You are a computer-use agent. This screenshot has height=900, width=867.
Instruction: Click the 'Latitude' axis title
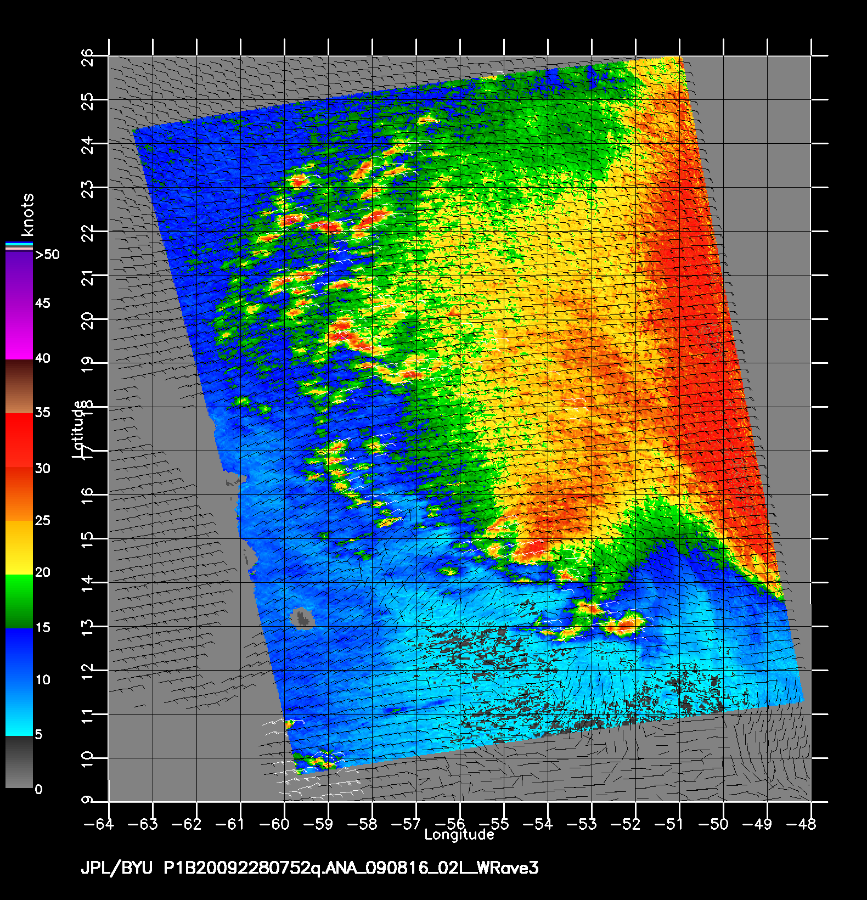pyautogui.click(x=78, y=430)
